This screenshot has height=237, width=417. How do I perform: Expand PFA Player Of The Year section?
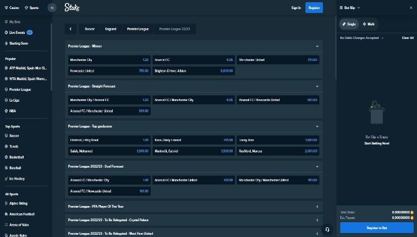(x=194, y=207)
